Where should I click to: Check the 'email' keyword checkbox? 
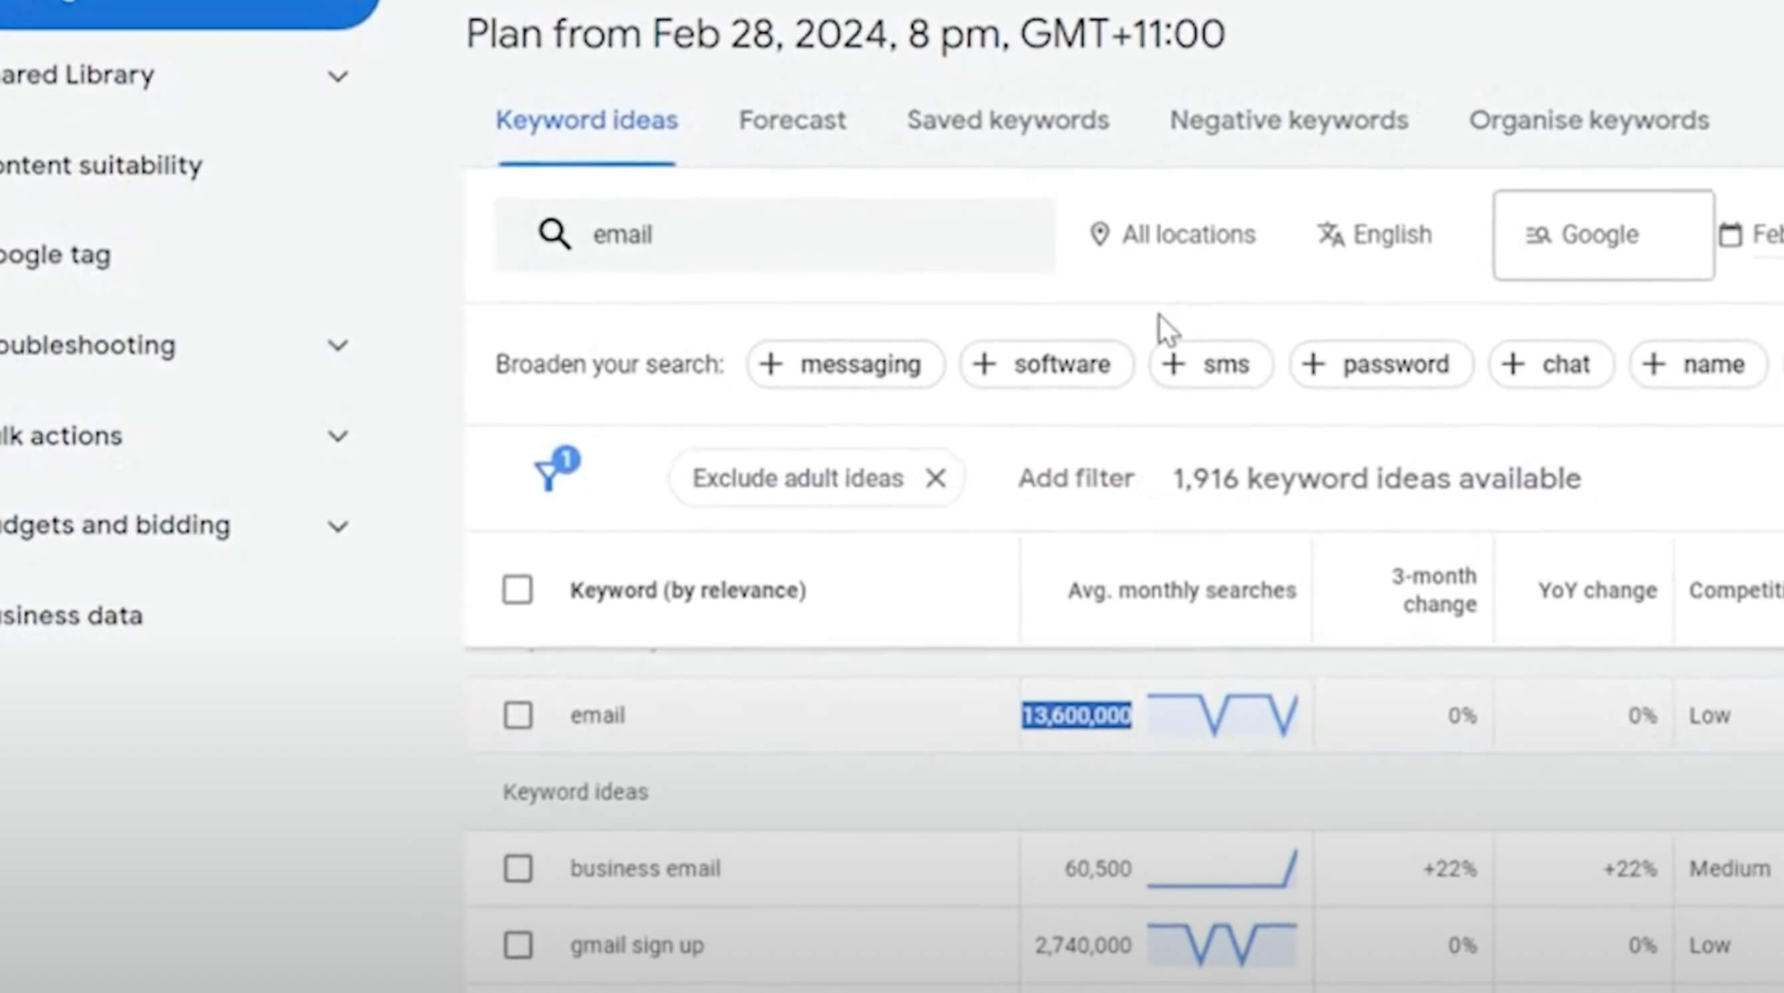pos(518,715)
